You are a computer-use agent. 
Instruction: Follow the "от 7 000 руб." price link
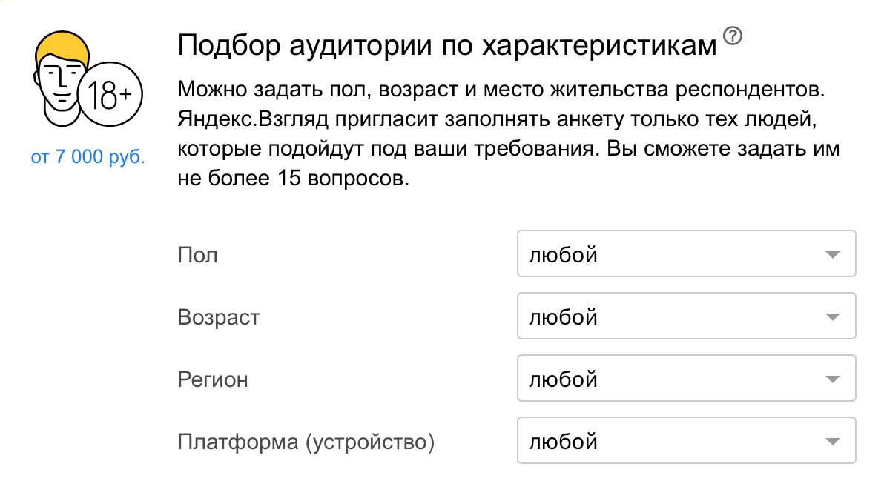click(88, 158)
